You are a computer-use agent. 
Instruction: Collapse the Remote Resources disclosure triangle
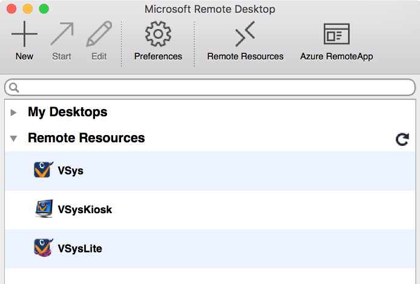(x=13, y=139)
